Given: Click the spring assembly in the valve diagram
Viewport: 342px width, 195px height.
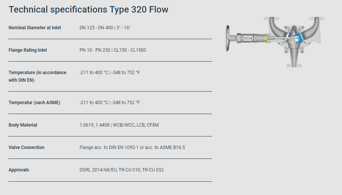Looking at the screenshot, I should coord(248,39).
